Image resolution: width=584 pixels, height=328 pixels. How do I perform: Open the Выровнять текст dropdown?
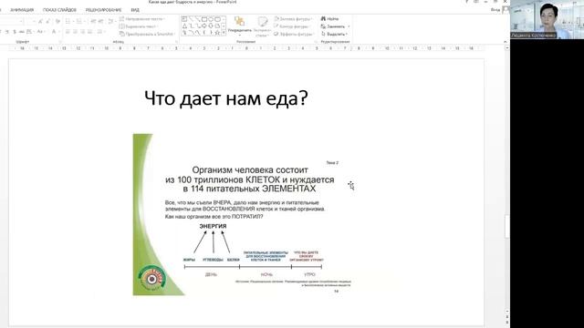[138, 26]
